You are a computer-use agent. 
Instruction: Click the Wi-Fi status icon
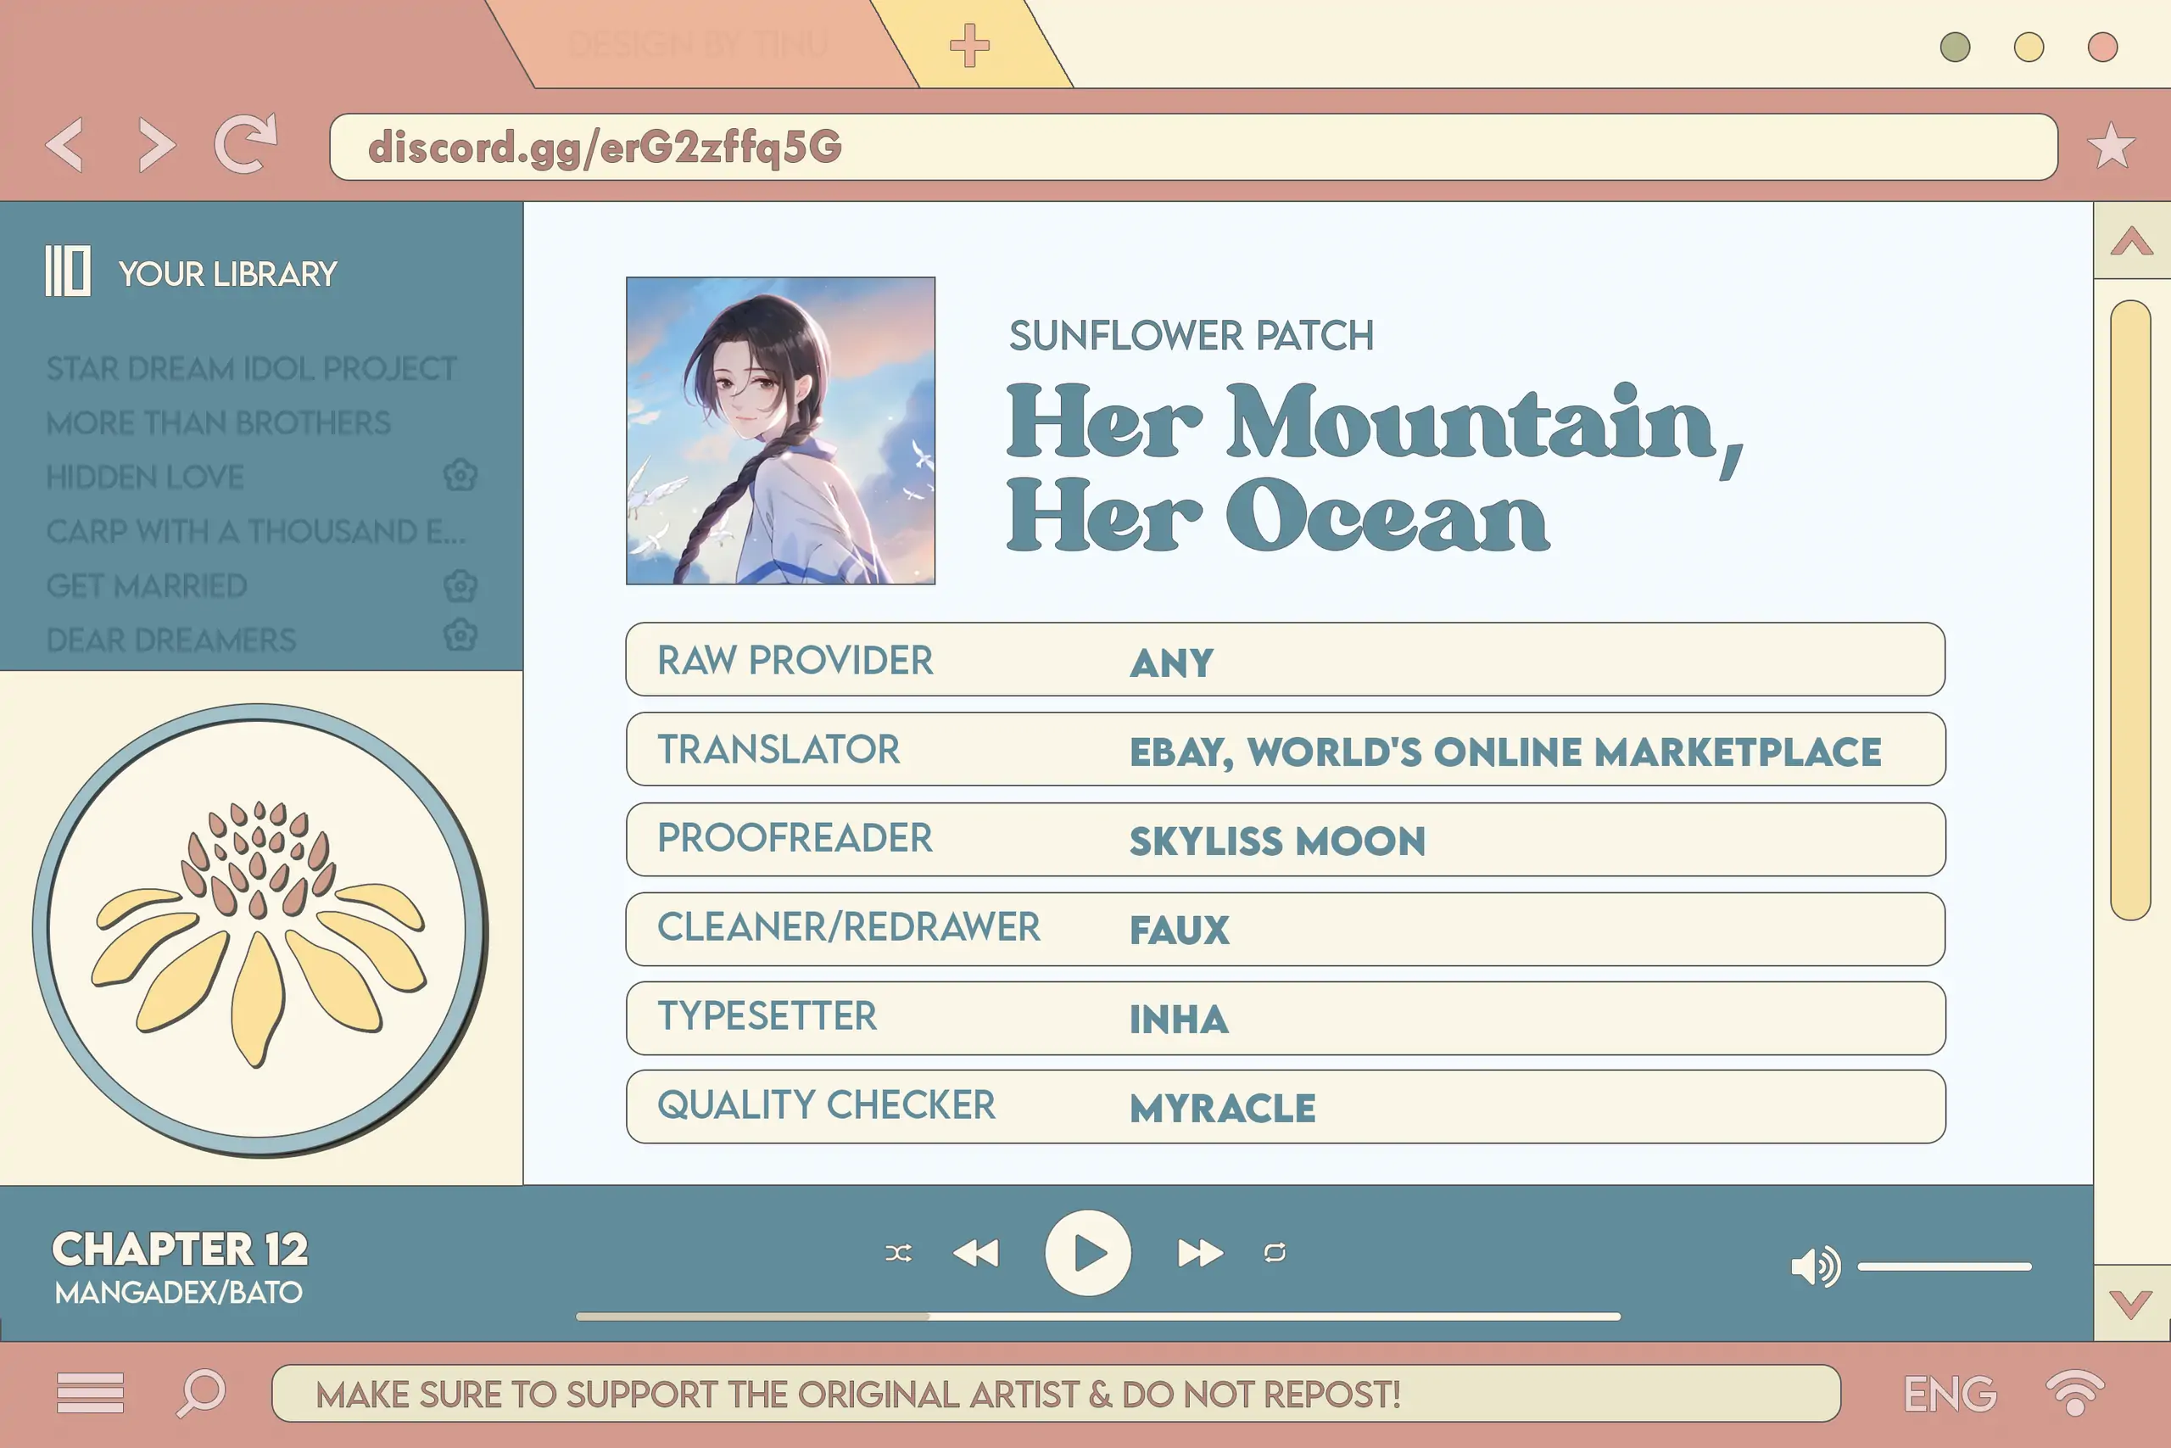[2074, 1392]
